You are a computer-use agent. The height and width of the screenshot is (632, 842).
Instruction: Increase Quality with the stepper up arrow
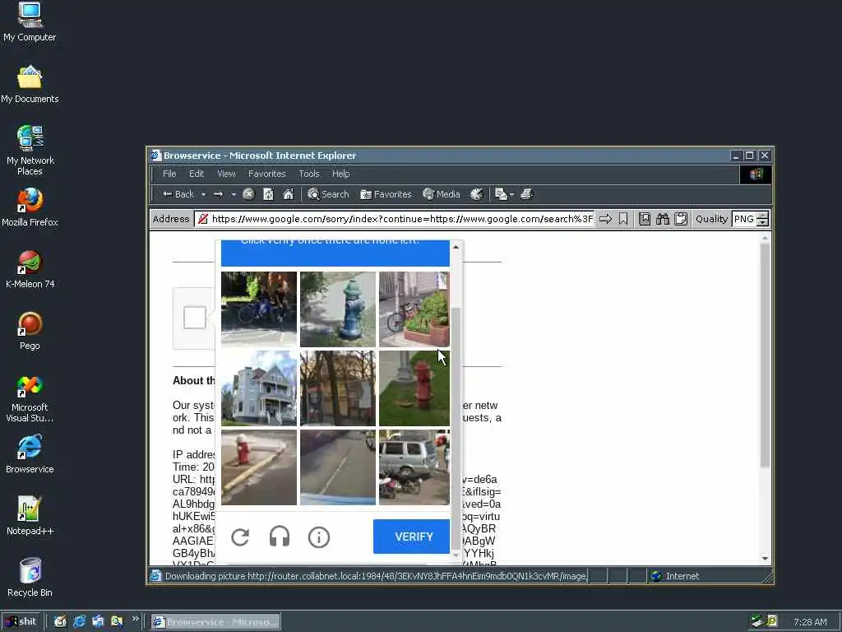click(762, 215)
